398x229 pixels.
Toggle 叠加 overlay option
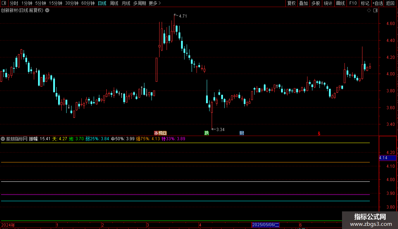[x=303, y=3]
